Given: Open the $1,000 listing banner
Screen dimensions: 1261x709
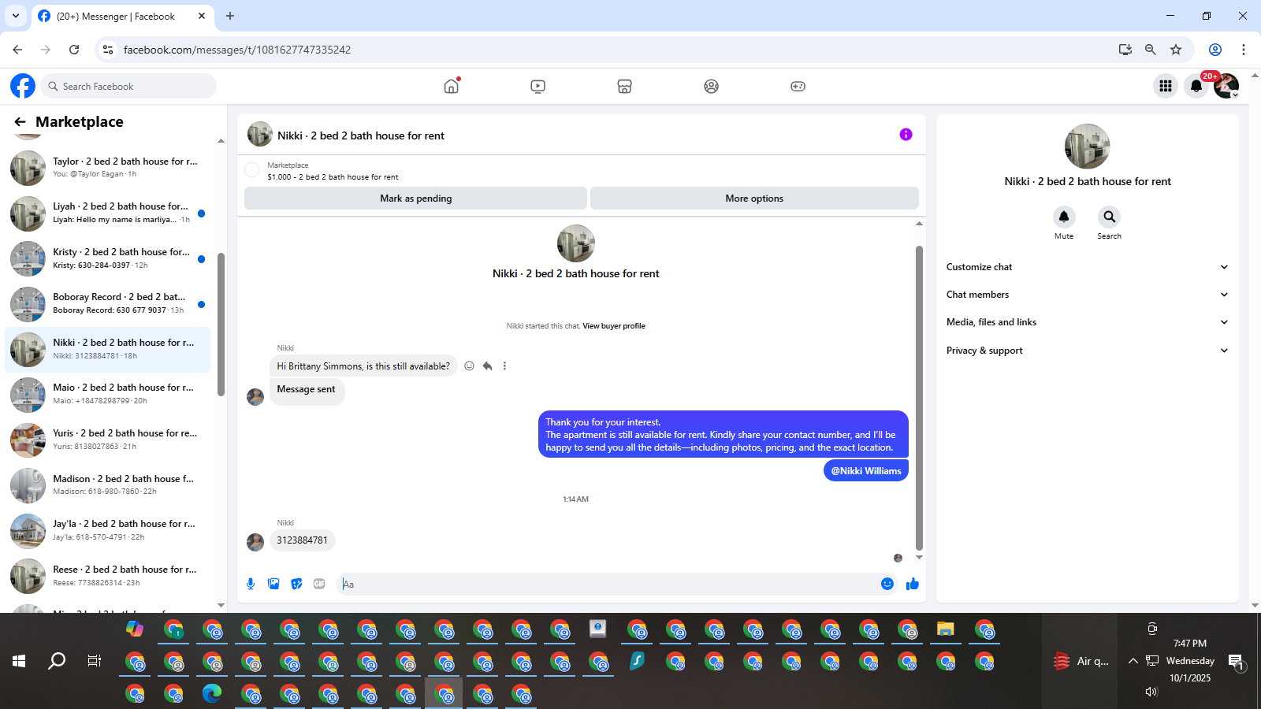Looking at the screenshot, I should 581,171.
